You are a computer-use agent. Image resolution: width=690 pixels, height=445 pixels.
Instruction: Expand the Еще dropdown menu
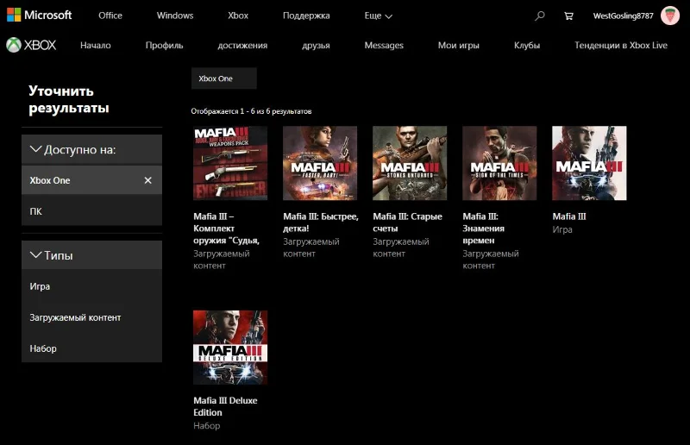pyautogui.click(x=378, y=16)
